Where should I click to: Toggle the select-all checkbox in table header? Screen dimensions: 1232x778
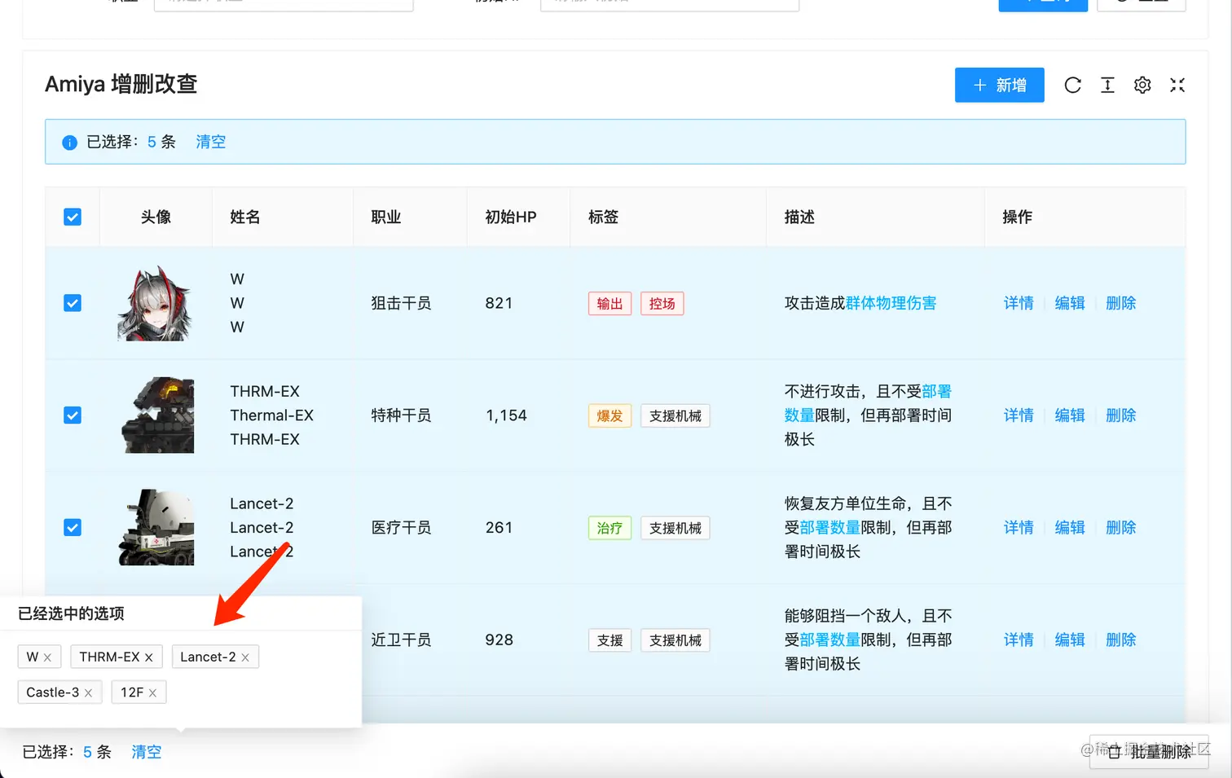point(73,217)
